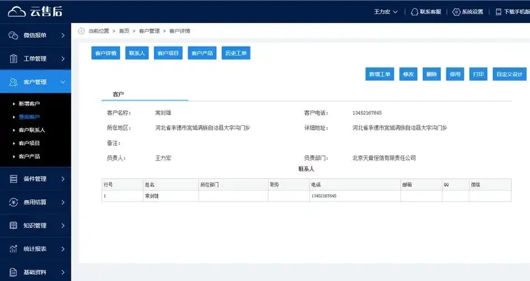This screenshot has width=530, height=281.
Task: Go to 首页 in breadcrumb
Action: pyautogui.click(x=124, y=31)
